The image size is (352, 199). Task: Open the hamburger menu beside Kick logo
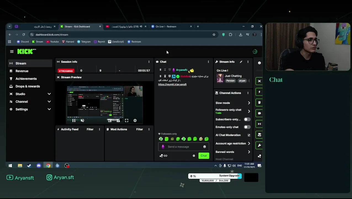point(12,51)
